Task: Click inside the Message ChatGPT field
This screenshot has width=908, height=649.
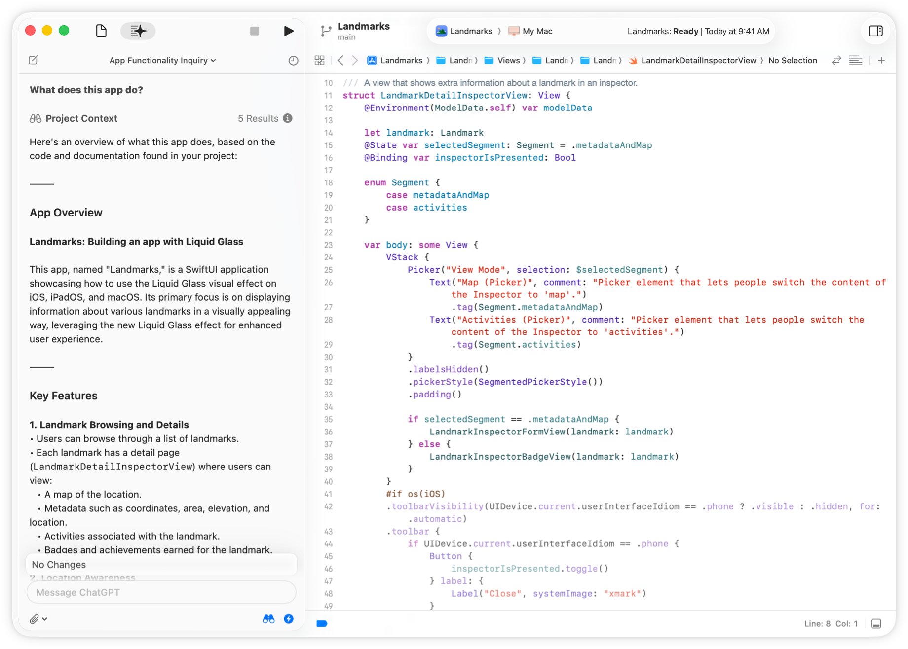Action: coord(161,592)
